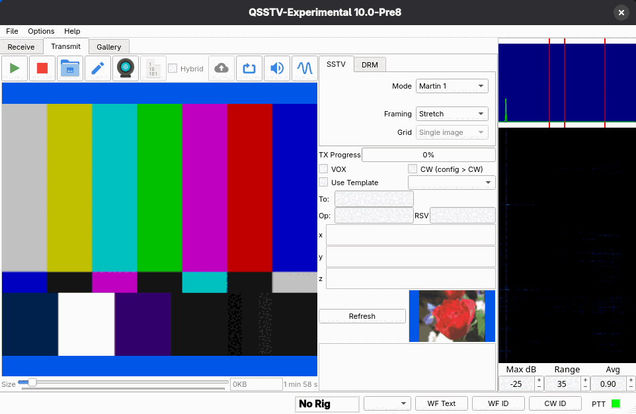Click the x text field

pyautogui.click(x=411, y=235)
